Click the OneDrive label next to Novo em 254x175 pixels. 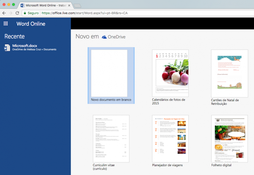116,37
